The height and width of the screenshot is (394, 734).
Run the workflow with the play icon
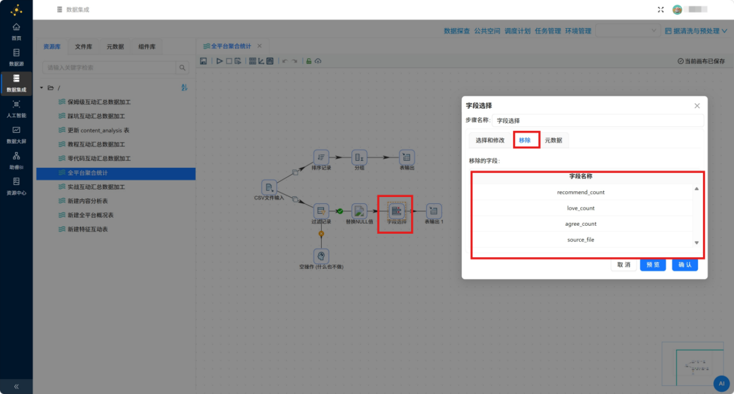click(220, 61)
